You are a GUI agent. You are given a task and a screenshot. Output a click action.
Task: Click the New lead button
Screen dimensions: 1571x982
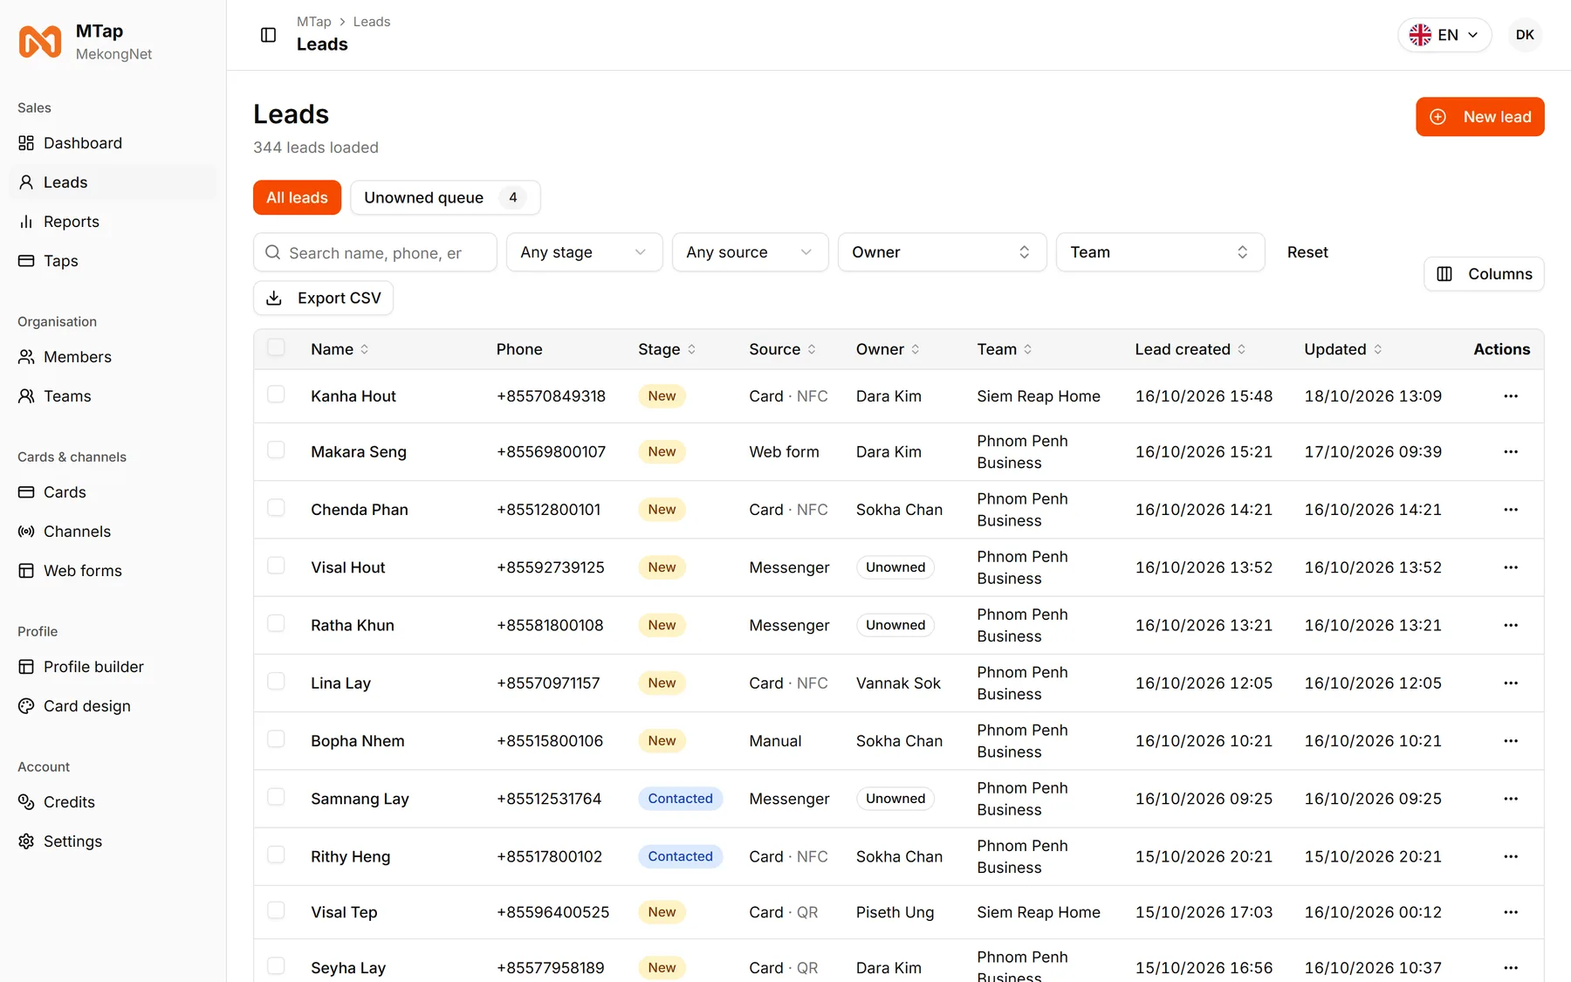(x=1480, y=117)
